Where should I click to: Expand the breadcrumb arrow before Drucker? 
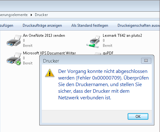coord(31,15)
